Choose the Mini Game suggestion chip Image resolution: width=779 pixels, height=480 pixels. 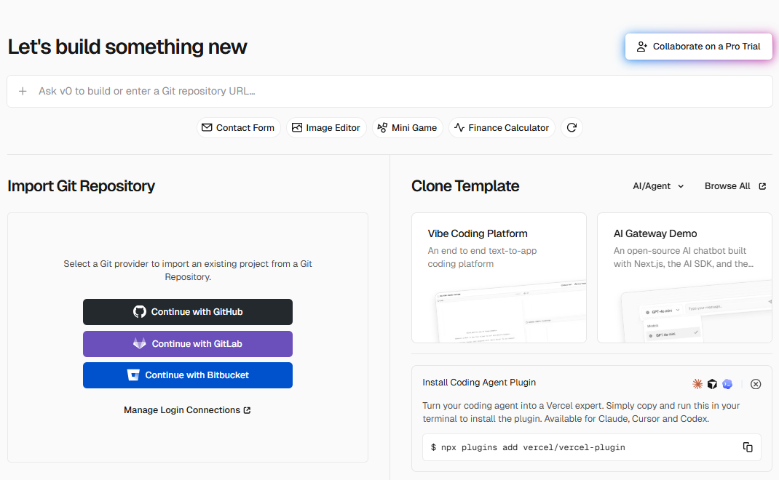407,128
